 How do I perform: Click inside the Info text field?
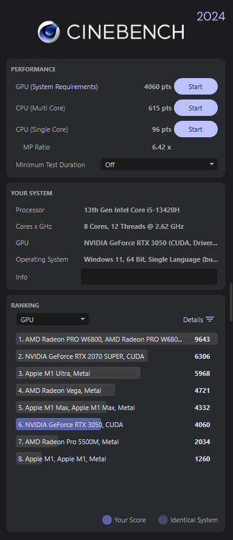149,276
